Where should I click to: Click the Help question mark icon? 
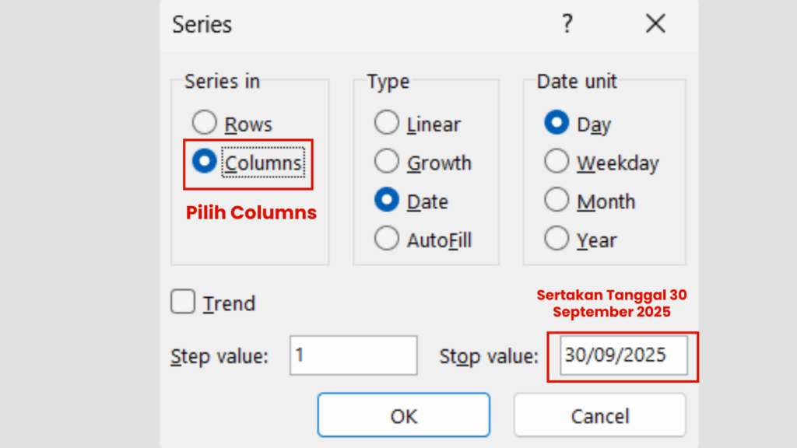pyautogui.click(x=567, y=24)
